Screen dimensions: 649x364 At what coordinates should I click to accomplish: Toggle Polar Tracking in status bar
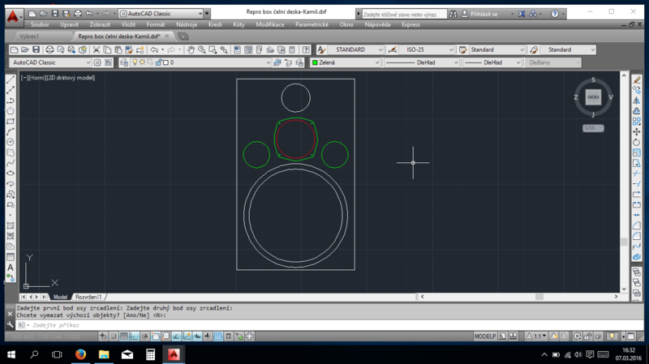tap(145, 336)
